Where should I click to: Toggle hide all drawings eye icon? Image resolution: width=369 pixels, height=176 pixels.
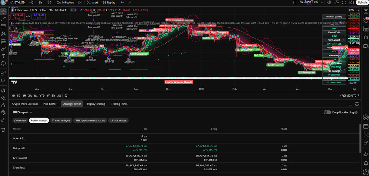click(x=3, y=112)
